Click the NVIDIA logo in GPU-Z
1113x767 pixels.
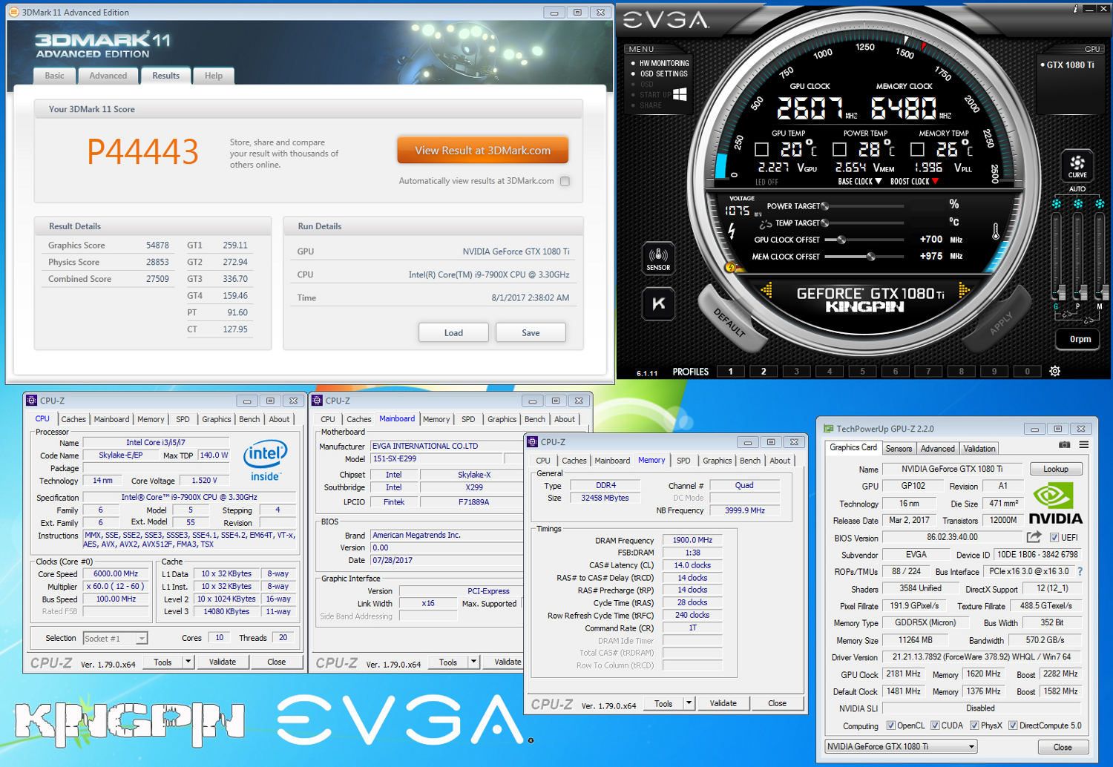coord(1055,504)
